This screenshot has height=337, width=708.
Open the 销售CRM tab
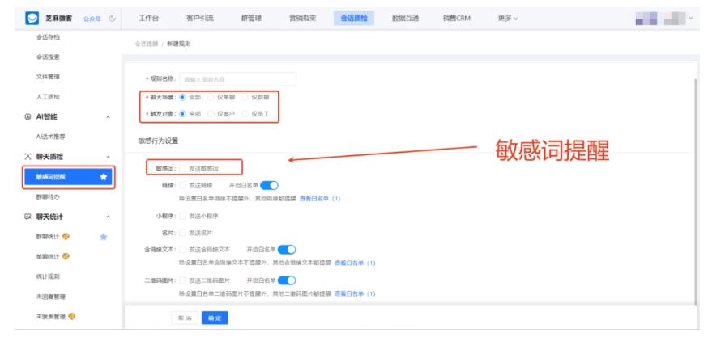(457, 19)
